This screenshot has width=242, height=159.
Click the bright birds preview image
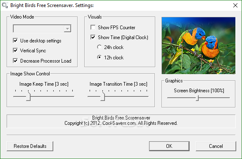(199, 46)
